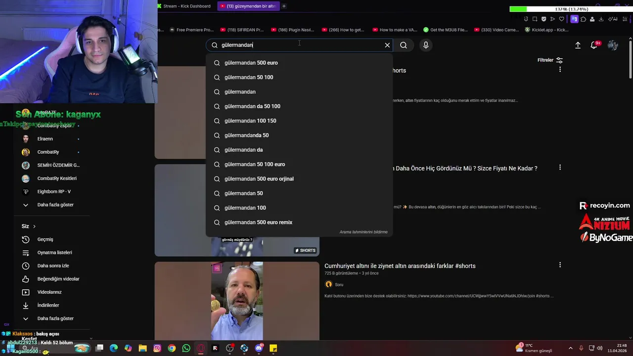Open the browser downloads icon
This screenshot has height=356, width=633.
pyautogui.click(x=601, y=19)
